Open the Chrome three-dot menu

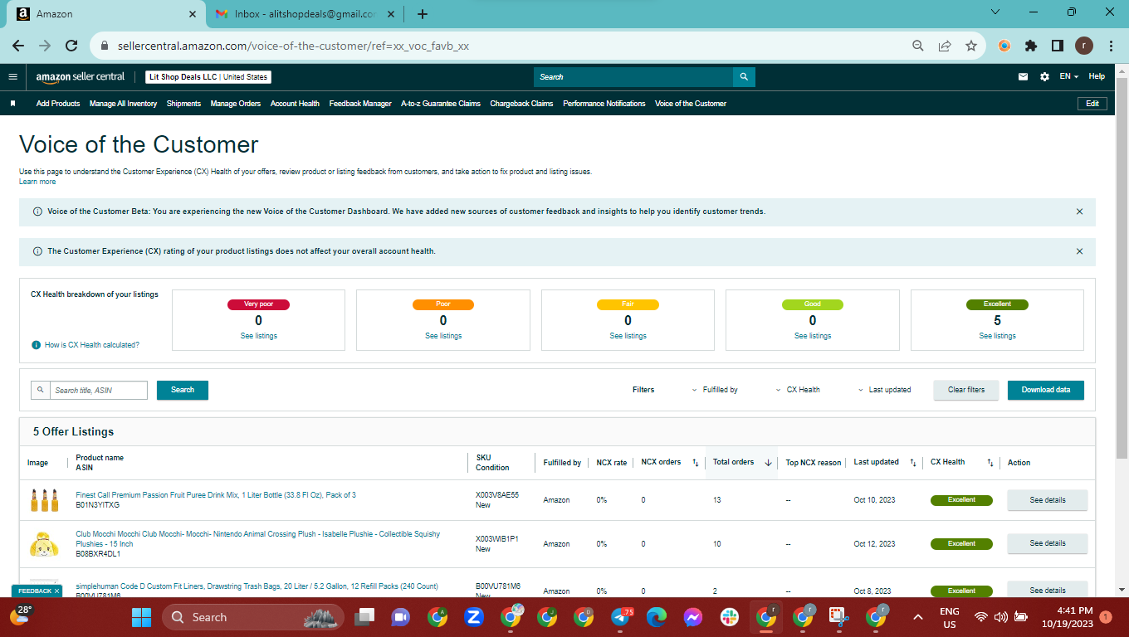(x=1111, y=46)
